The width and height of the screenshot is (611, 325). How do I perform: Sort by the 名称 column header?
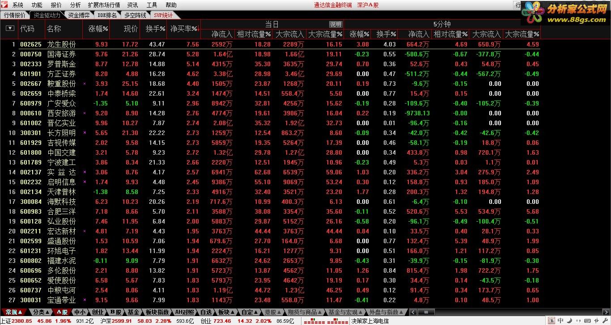click(x=54, y=29)
